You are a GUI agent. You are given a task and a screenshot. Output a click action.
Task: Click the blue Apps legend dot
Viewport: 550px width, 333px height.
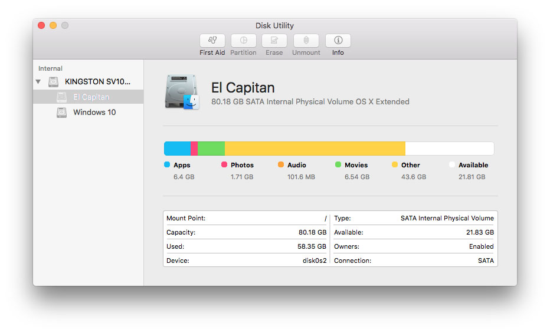point(167,164)
